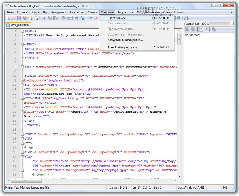Viewport: 239px width, 196px height.
Task: Collapse the <BODY> fold on line 9
Action: pos(22,67)
